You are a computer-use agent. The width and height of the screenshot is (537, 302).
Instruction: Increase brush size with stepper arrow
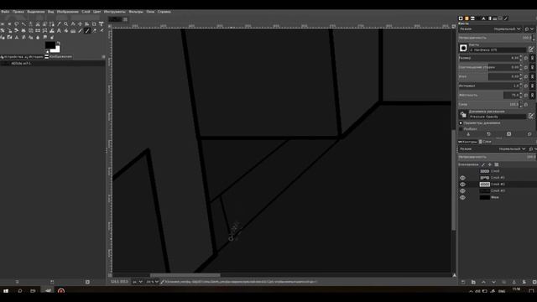pyautogui.click(x=520, y=56)
